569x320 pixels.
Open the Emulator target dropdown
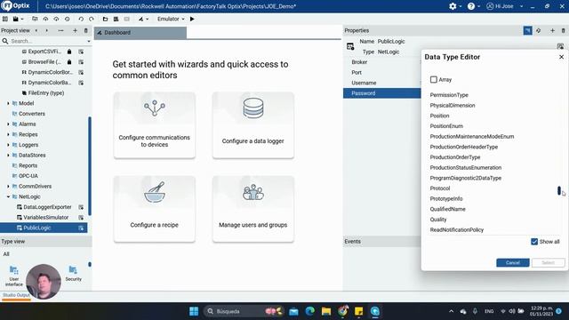[x=171, y=19]
